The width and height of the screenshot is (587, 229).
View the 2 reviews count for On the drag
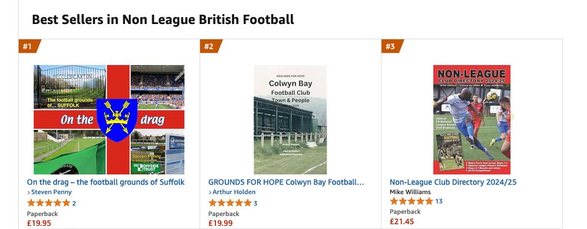74,203
